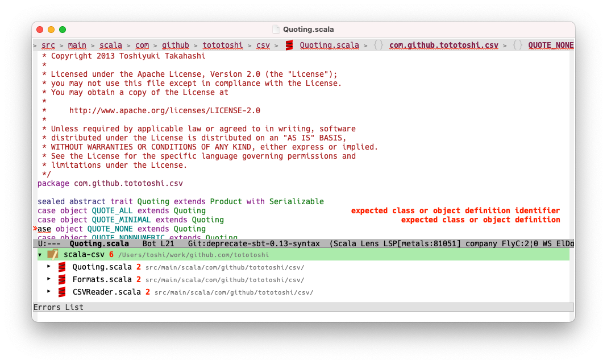Click the braces icon before QUOTE_NONE breadcrumb
Screen dimensions: 607x364
pos(518,45)
